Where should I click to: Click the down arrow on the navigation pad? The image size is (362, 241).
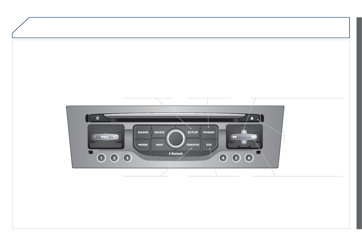pos(244,142)
